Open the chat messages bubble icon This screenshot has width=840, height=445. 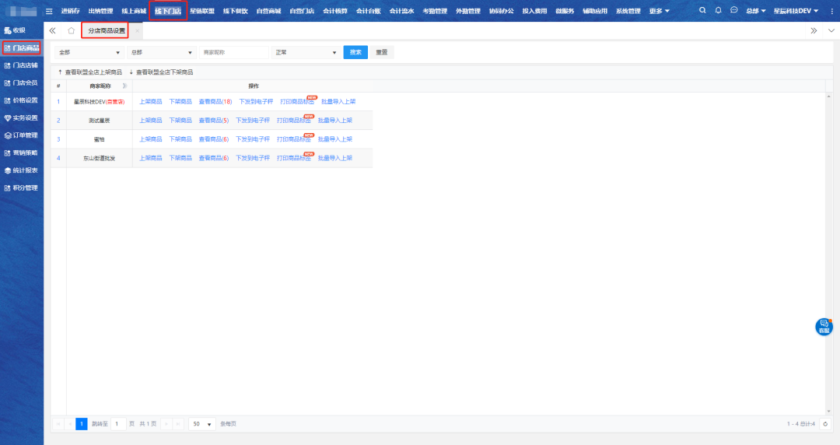733,10
